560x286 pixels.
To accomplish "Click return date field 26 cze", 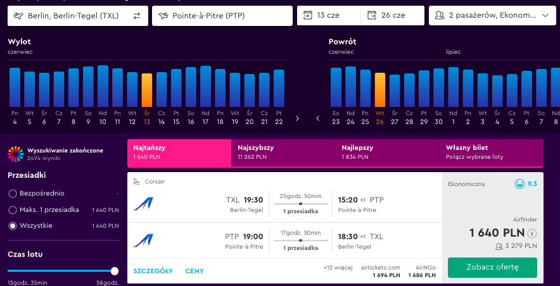I will coord(393,16).
